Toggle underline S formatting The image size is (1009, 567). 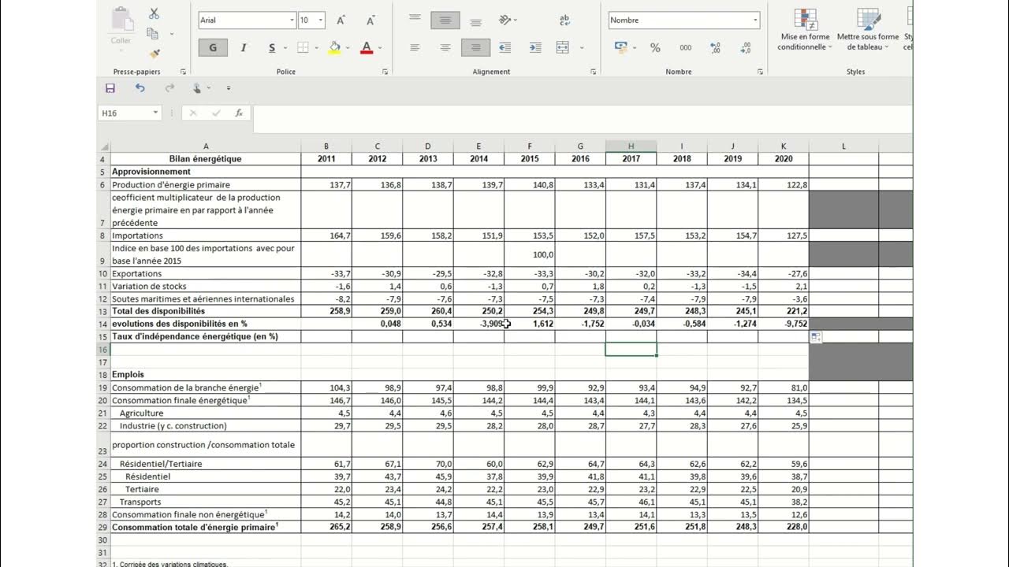point(272,48)
